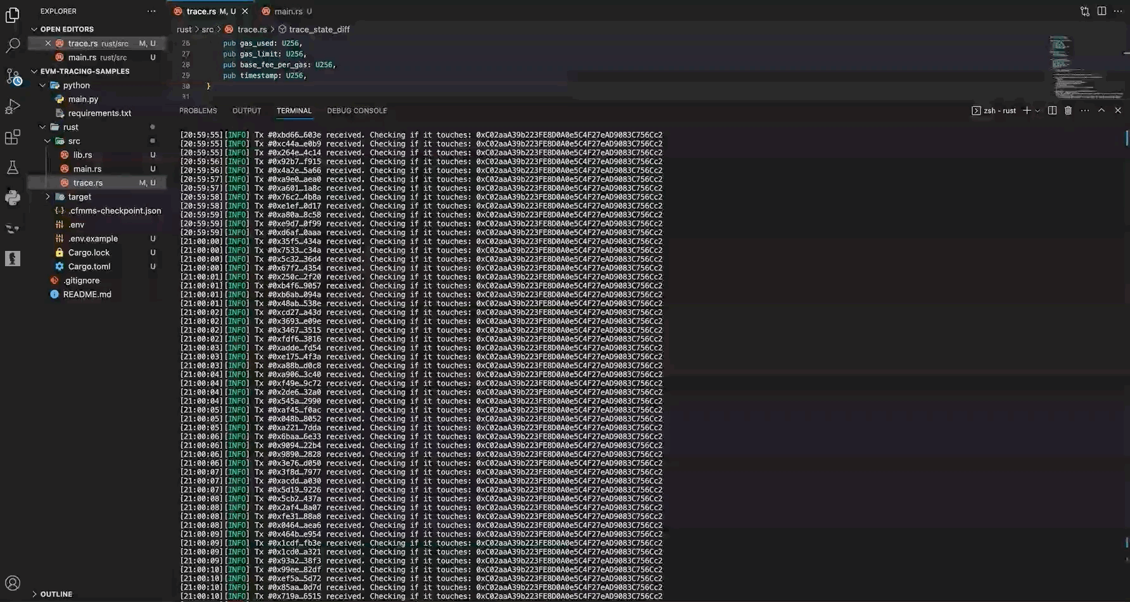Kill terminal with the trash icon
This screenshot has width=1130, height=602.
tap(1068, 110)
